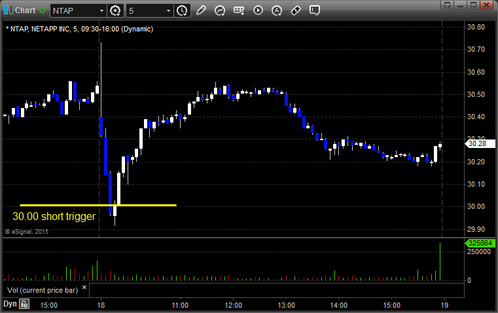Open the NTAP symbol dropdown
This screenshot has width=498, height=313.
click(x=101, y=10)
